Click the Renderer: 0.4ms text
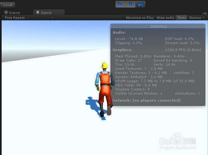Viewport: 208px width, 155px height. pos(169,56)
